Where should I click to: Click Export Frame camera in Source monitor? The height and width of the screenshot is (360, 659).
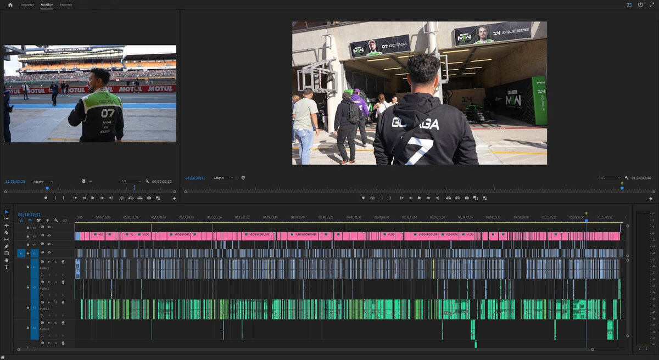coord(149,198)
